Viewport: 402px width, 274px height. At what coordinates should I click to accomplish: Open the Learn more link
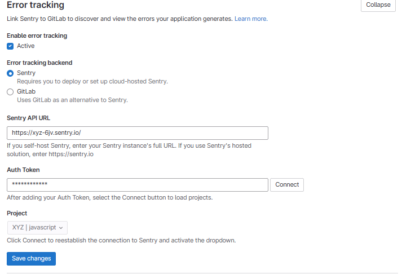click(x=250, y=19)
